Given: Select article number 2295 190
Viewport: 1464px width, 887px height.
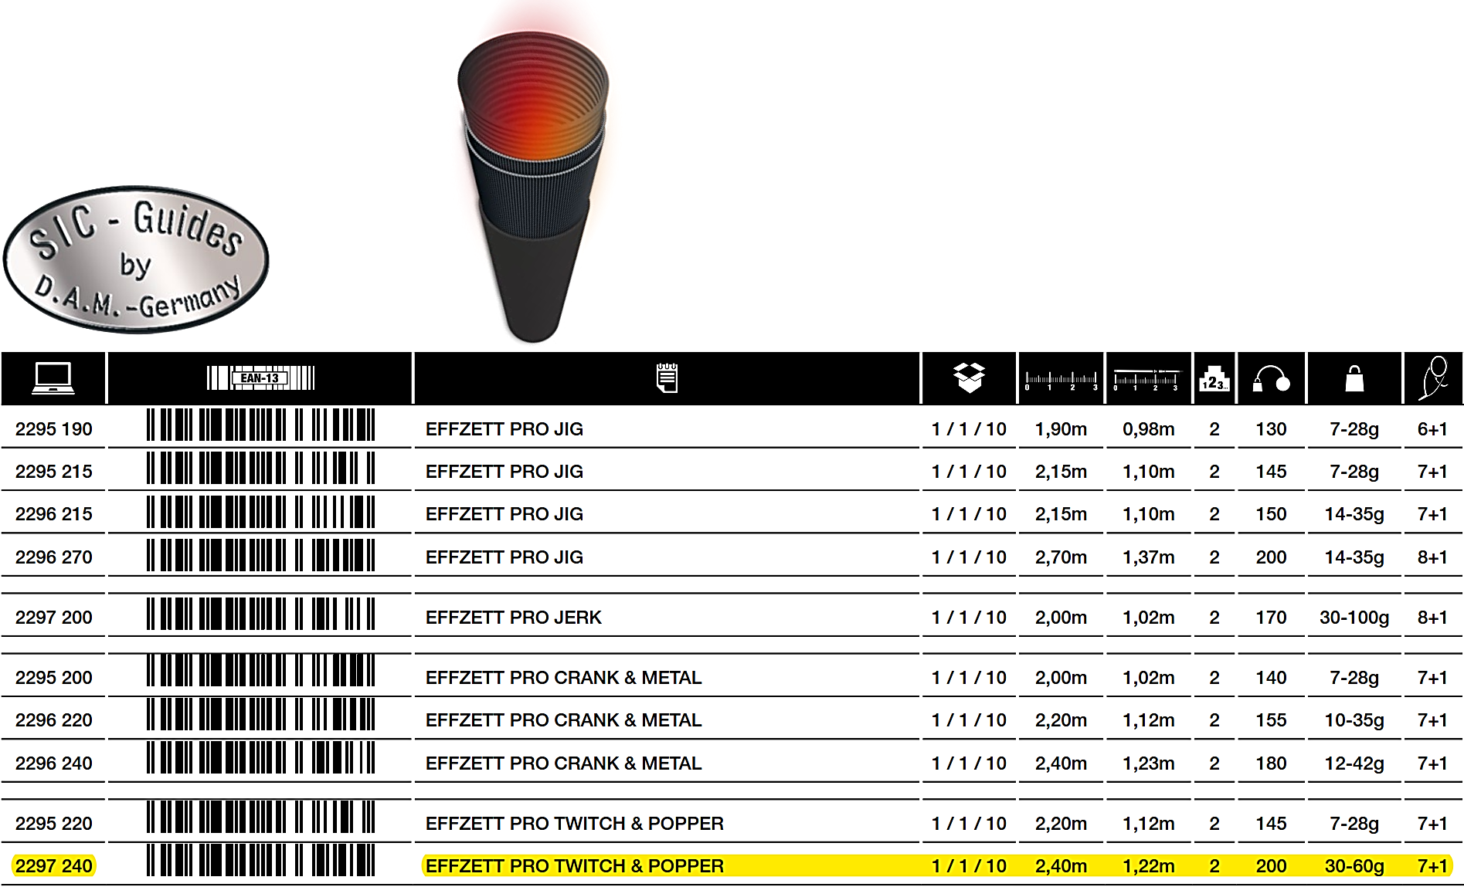Looking at the screenshot, I should (53, 429).
